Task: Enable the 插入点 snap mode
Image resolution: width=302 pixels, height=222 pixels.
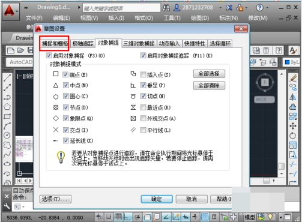Action: click(143, 75)
